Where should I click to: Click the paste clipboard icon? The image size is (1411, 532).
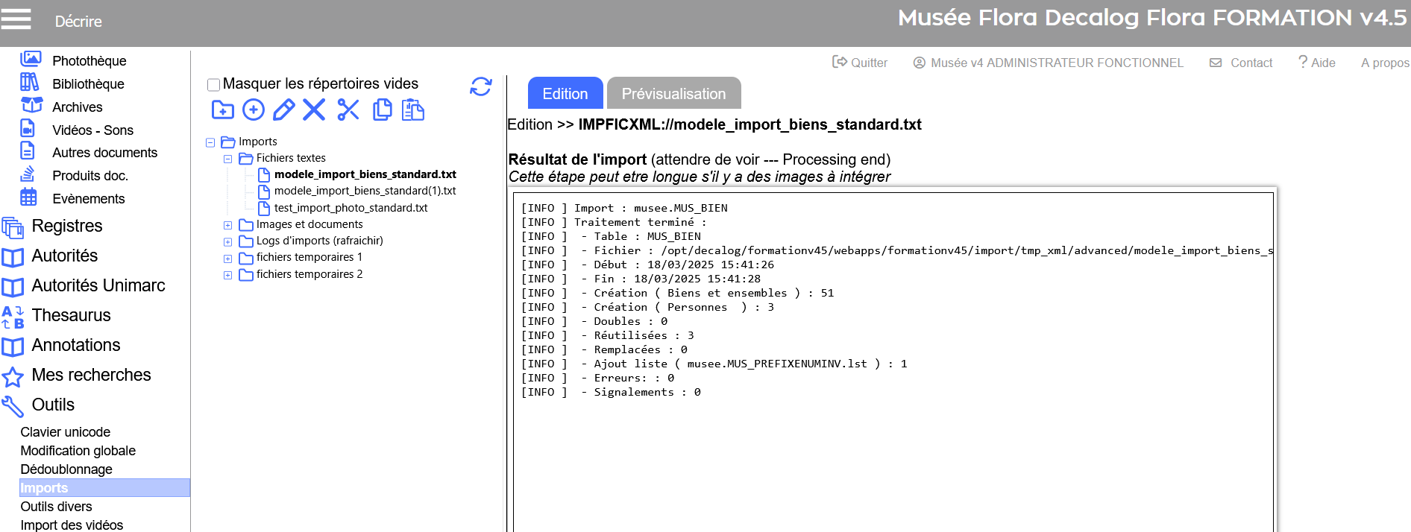click(x=412, y=110)
